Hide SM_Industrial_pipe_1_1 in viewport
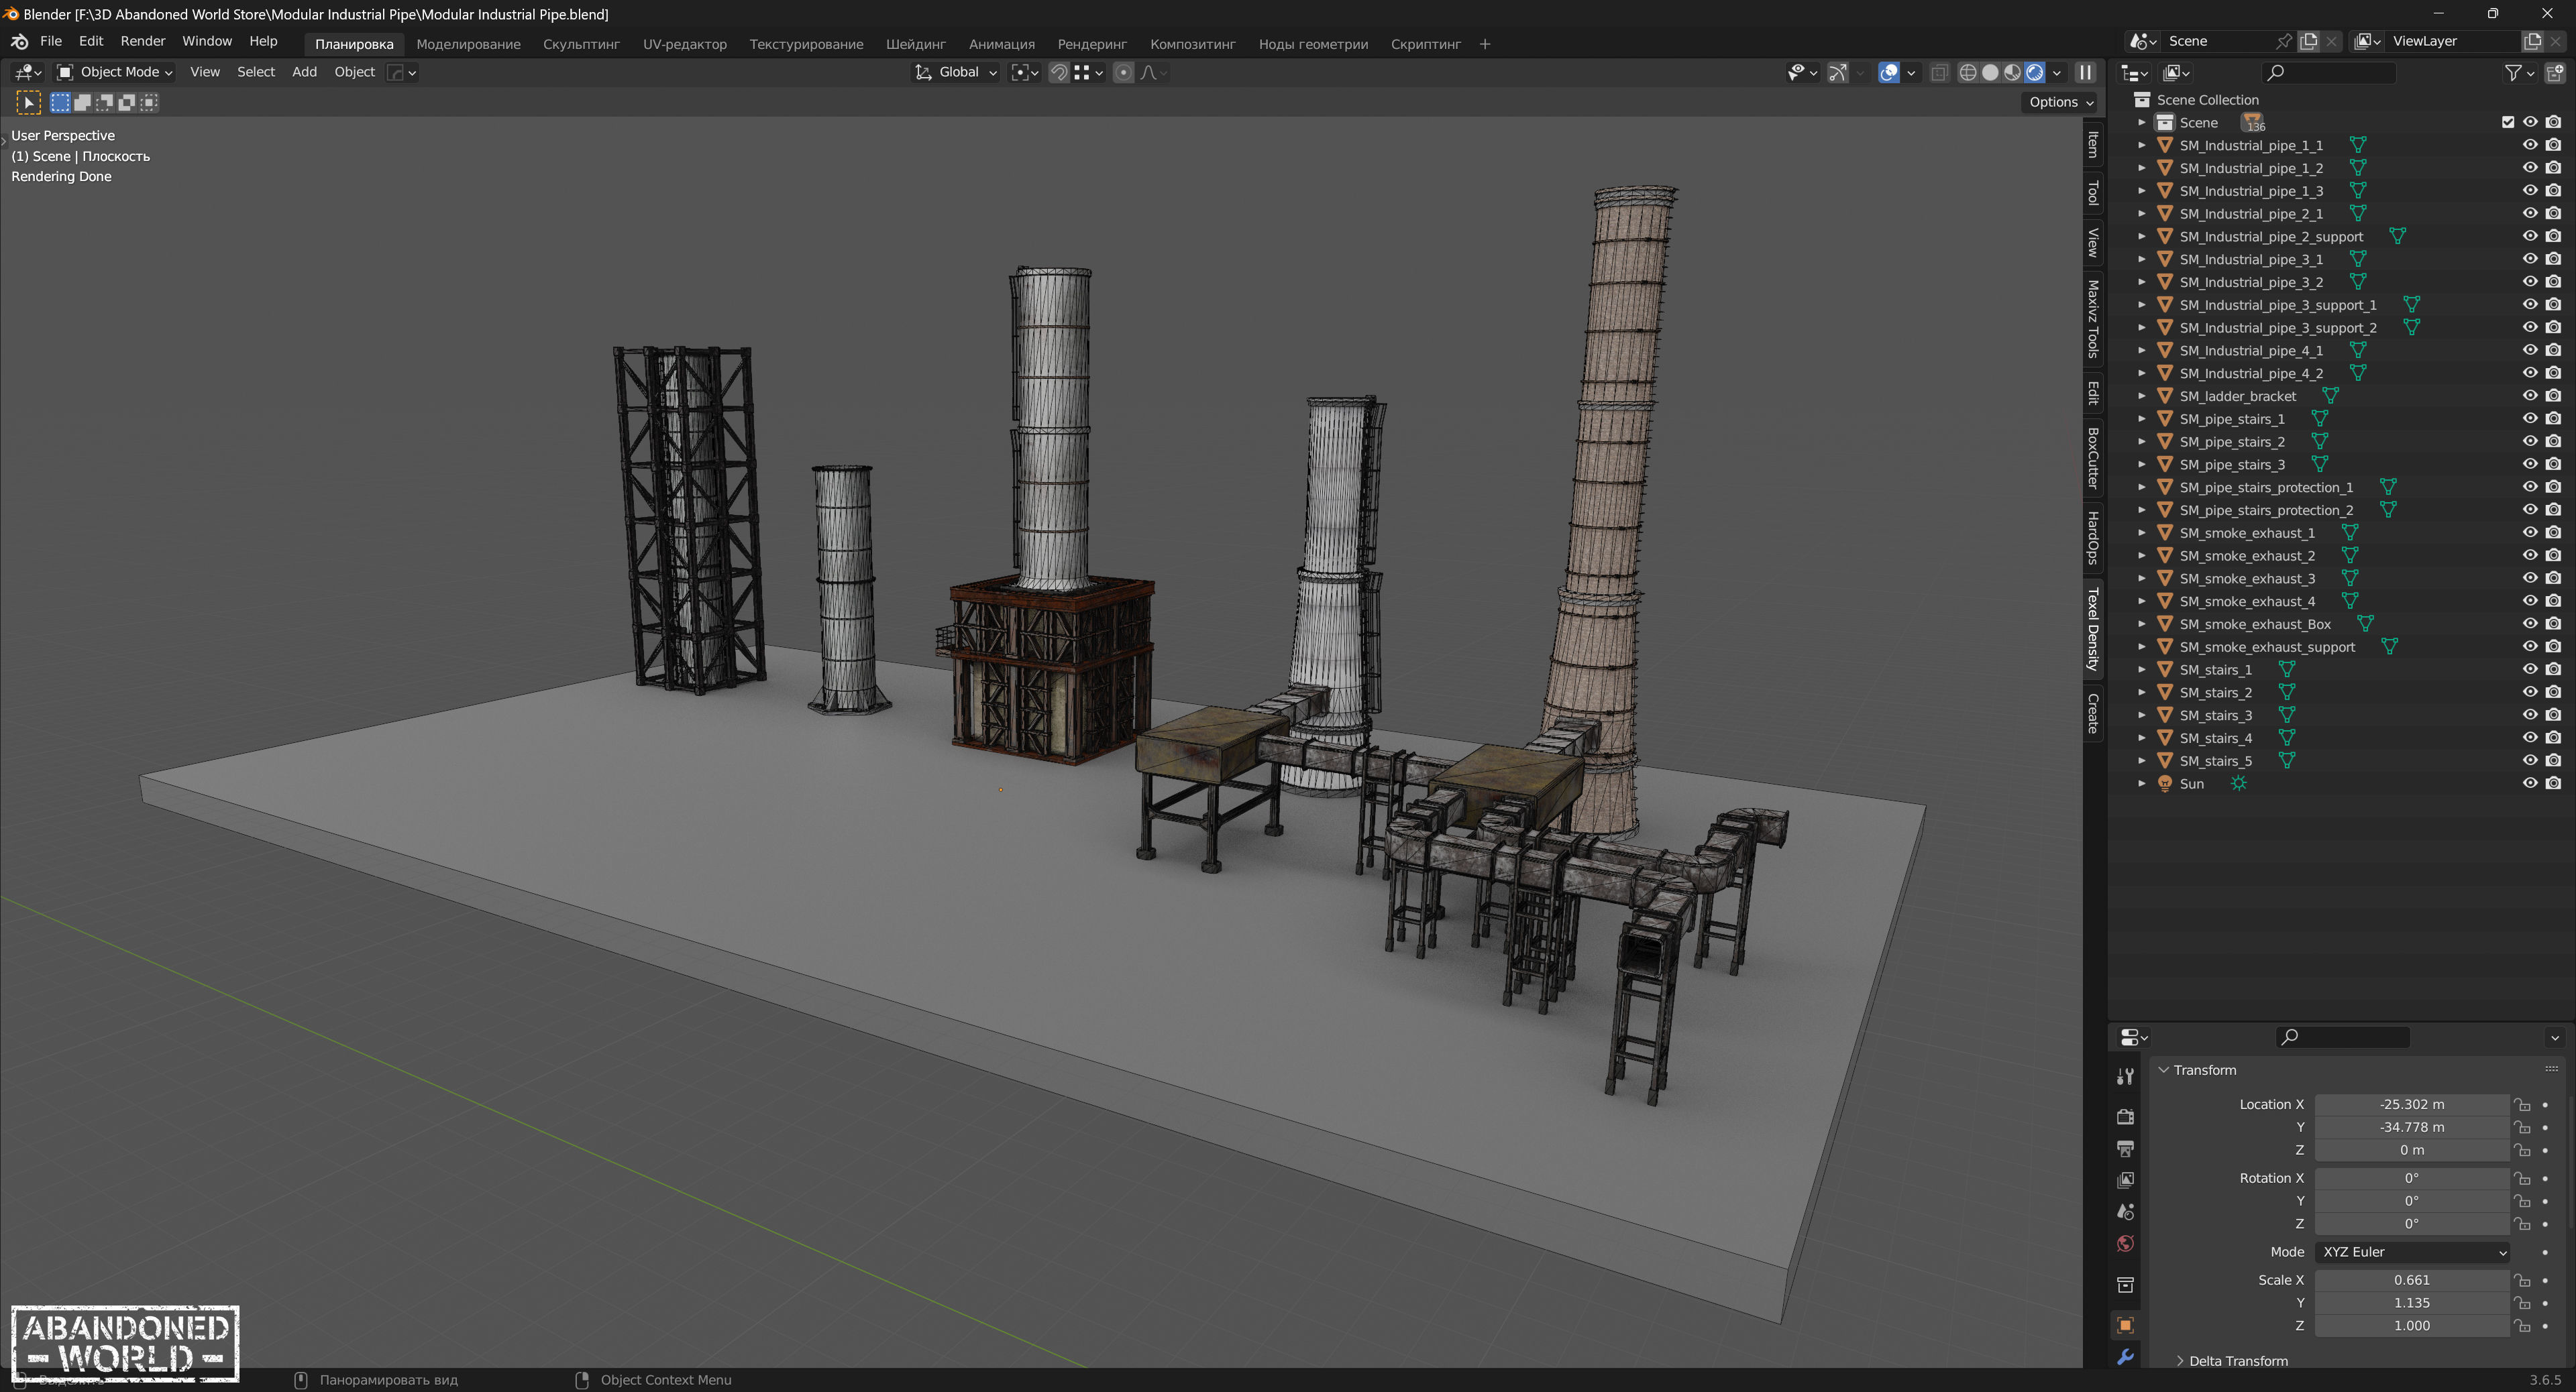The image size is (2576, 1392). [2530, 145]
